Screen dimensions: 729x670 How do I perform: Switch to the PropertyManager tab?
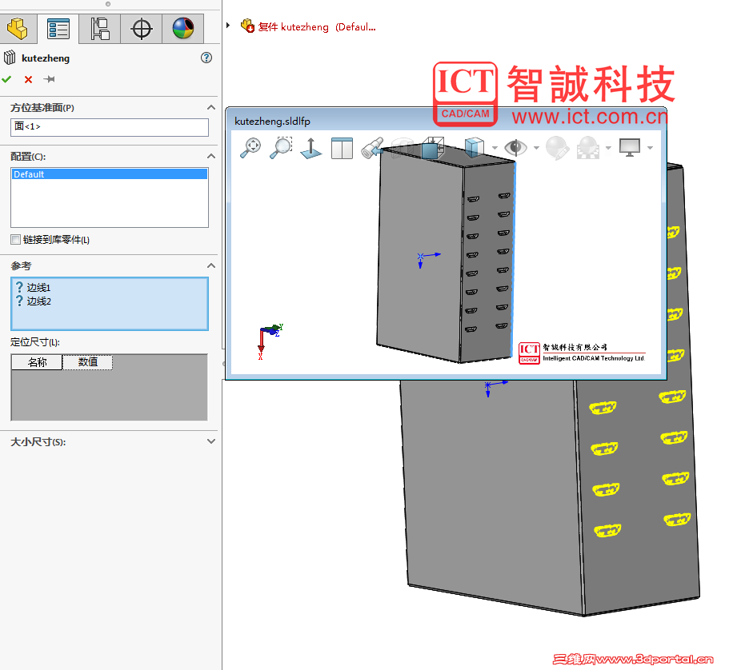point(58,29)
